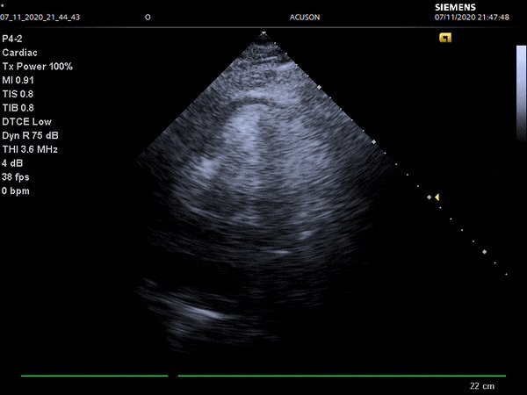Click the TIS 0.8 value

point(18,94)
